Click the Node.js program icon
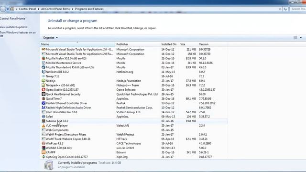 click(x=44, y=81)
